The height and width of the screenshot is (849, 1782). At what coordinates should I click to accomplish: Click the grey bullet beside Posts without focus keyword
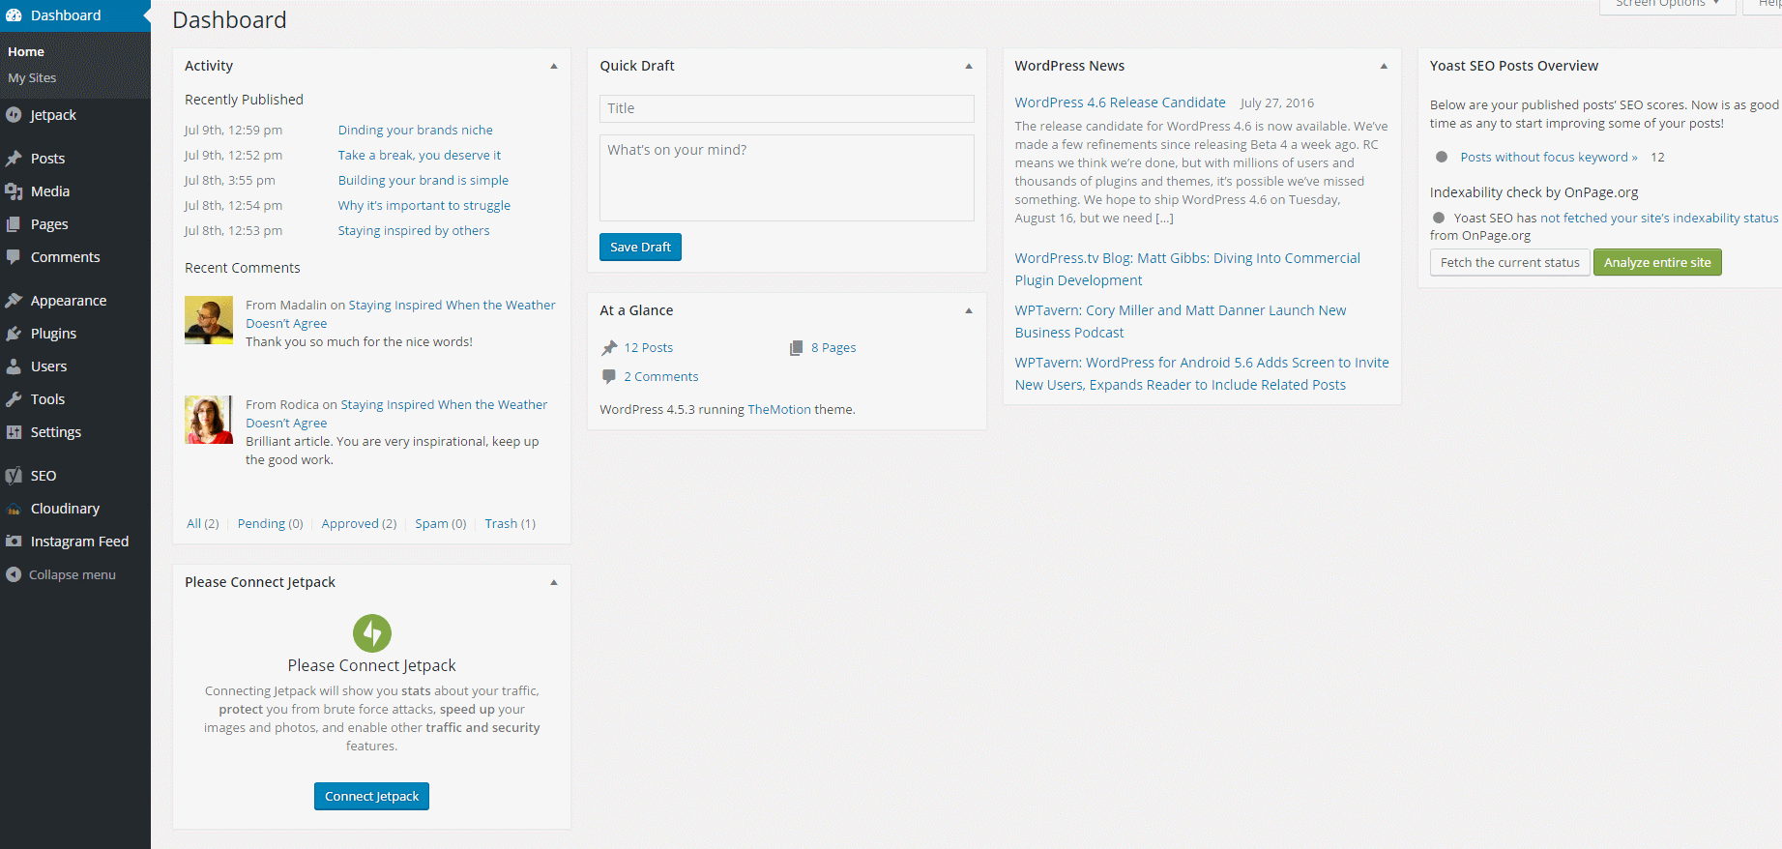1442,157
